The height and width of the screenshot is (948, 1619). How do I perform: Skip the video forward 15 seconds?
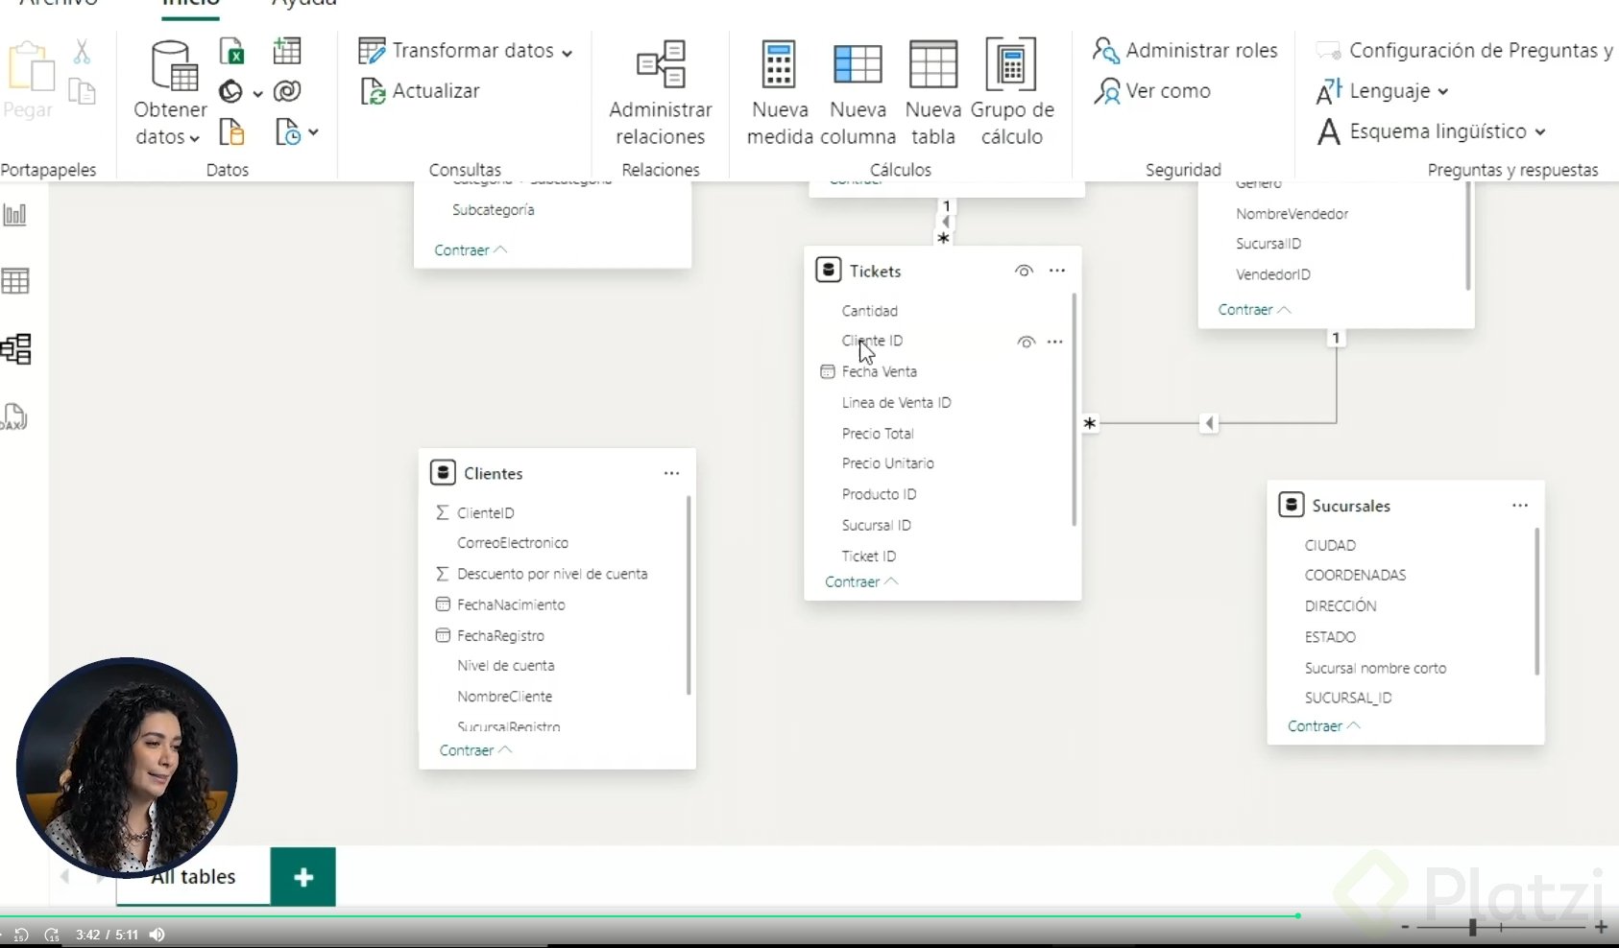[52, 935]
